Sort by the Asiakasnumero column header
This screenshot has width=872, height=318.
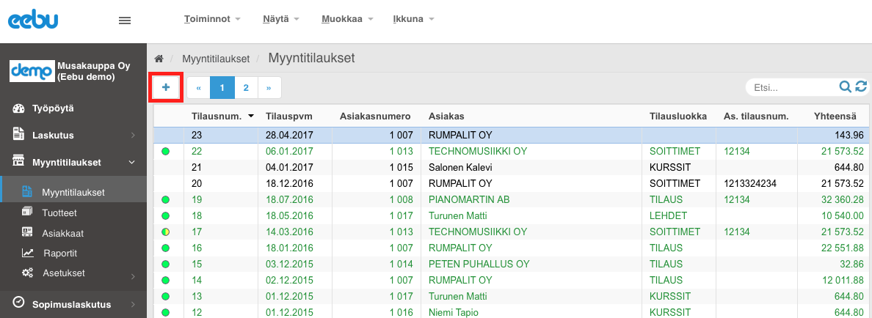375,116
